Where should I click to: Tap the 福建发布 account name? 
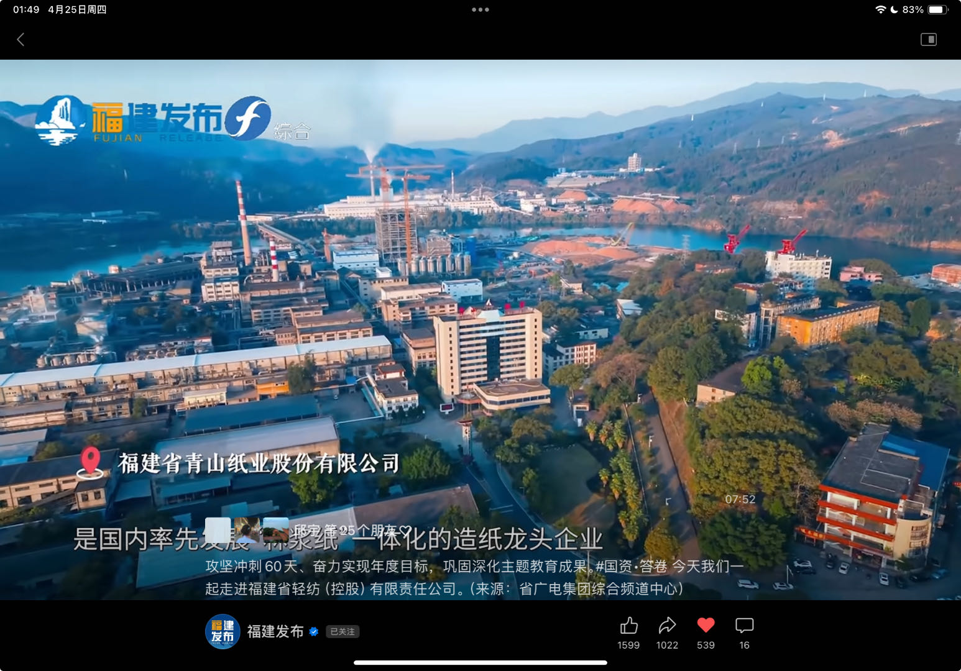275,631
